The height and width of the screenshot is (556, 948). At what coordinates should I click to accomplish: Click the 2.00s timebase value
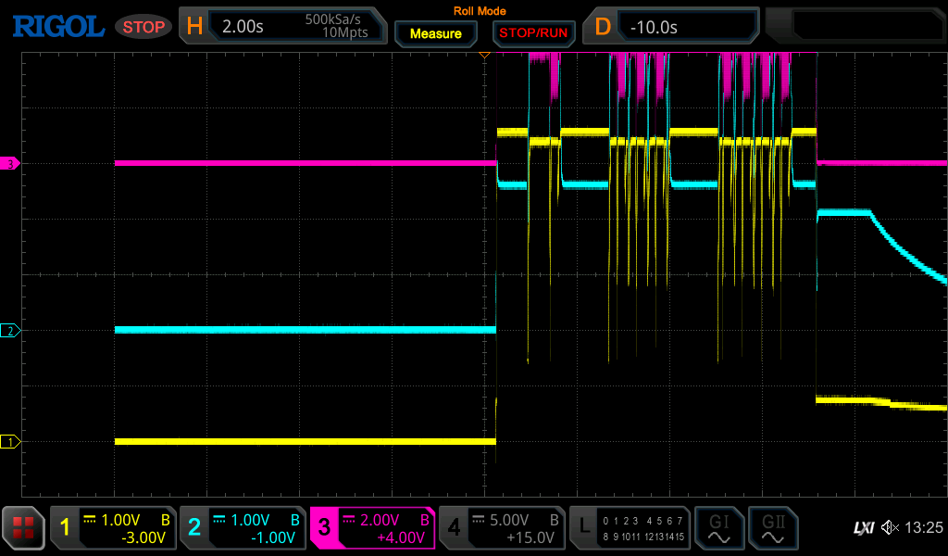tap(243, 27)
